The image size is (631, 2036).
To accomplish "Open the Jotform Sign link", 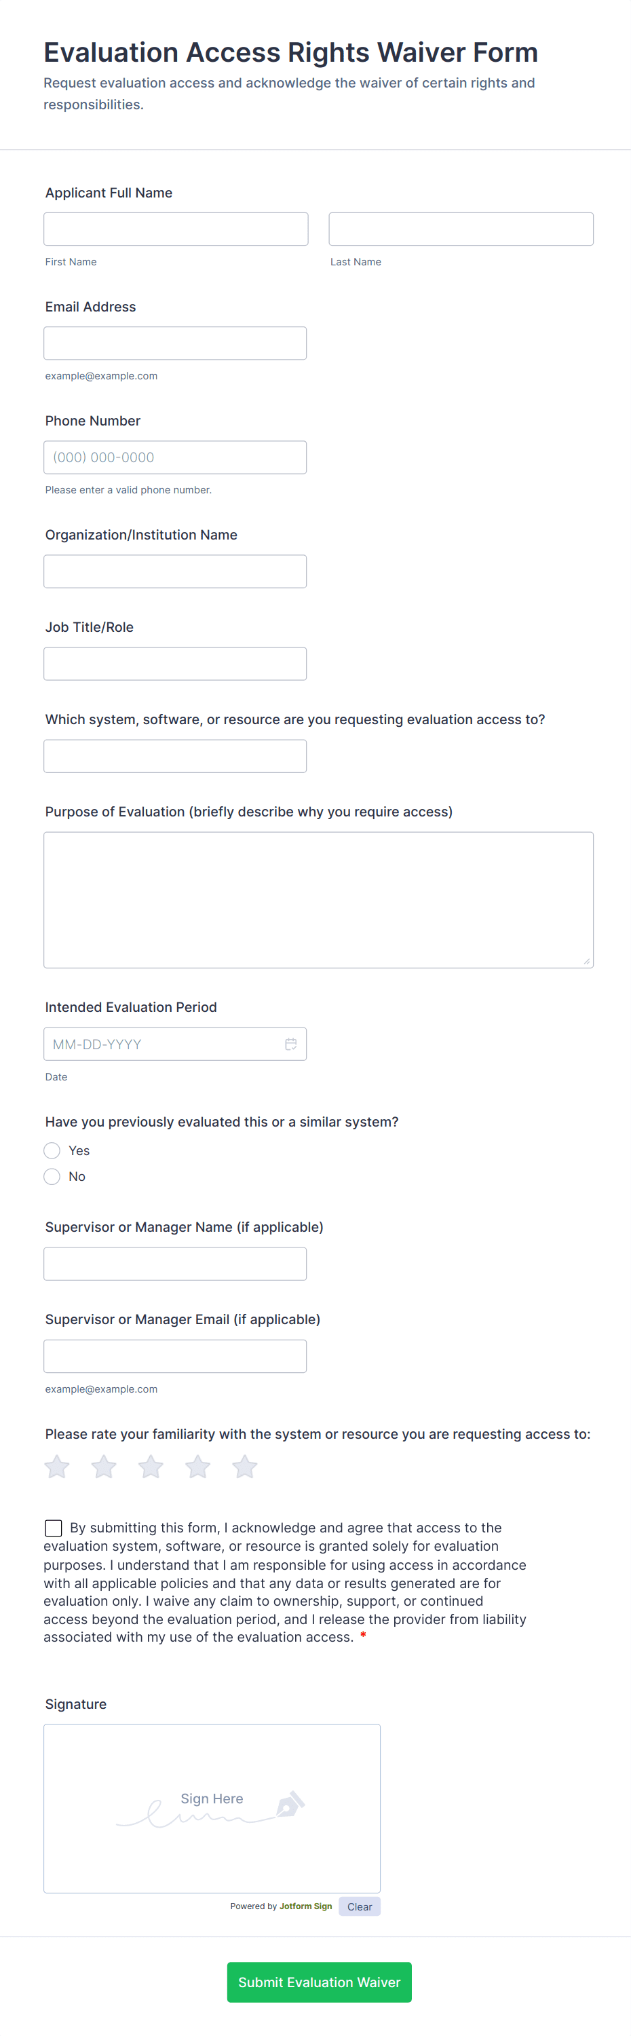I will tap(305, 1906).
